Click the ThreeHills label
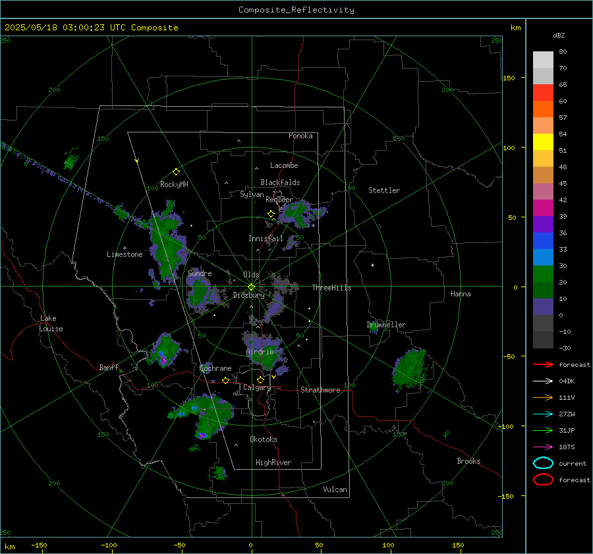 [331, 288]
